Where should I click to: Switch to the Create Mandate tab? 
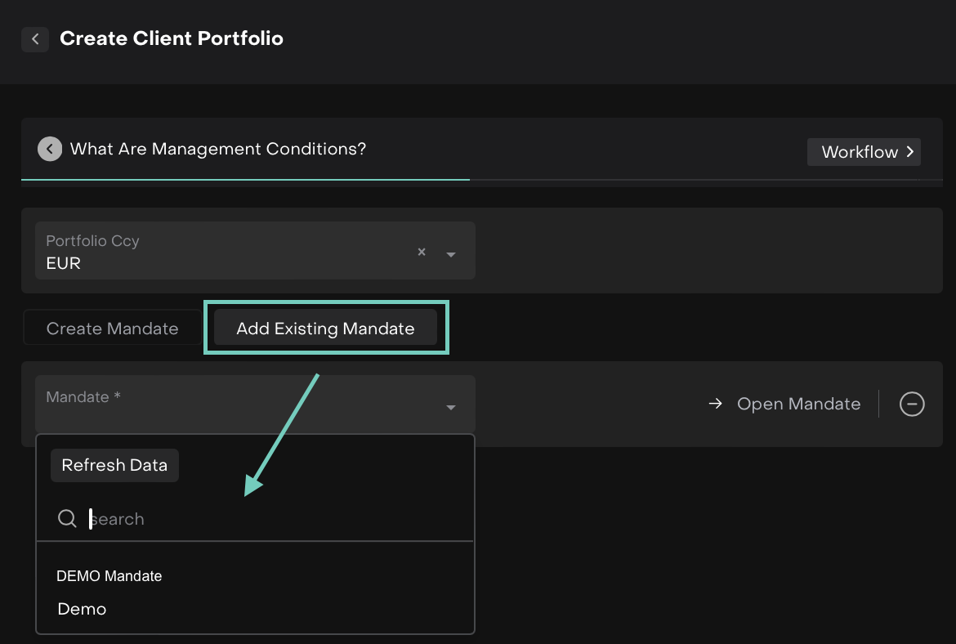point(112,329)
